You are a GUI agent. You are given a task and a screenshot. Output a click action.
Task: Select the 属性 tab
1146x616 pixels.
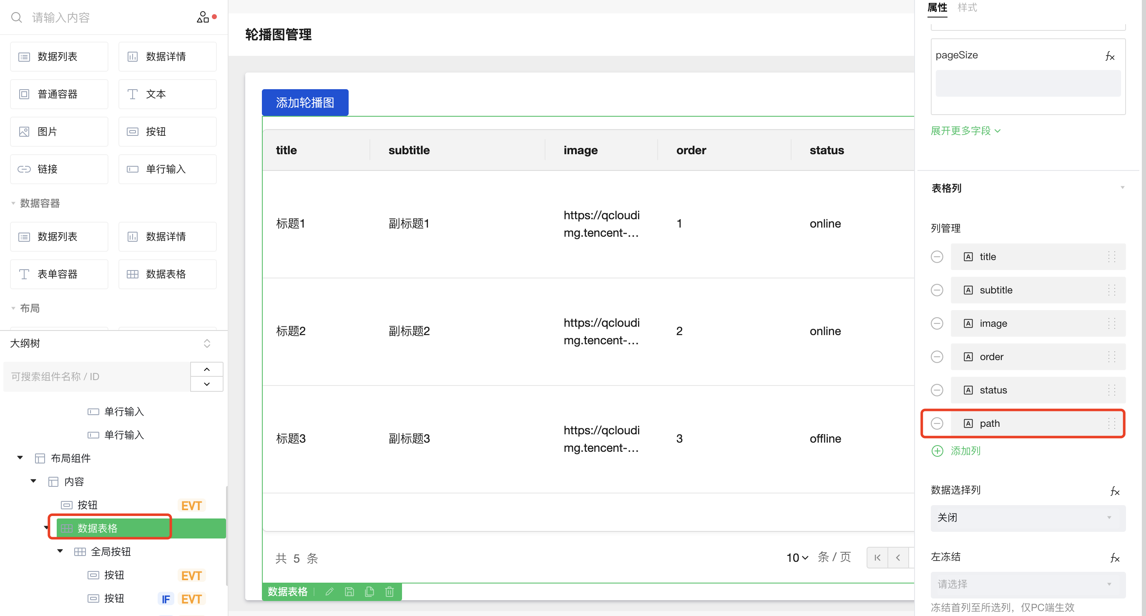[937, 8]
